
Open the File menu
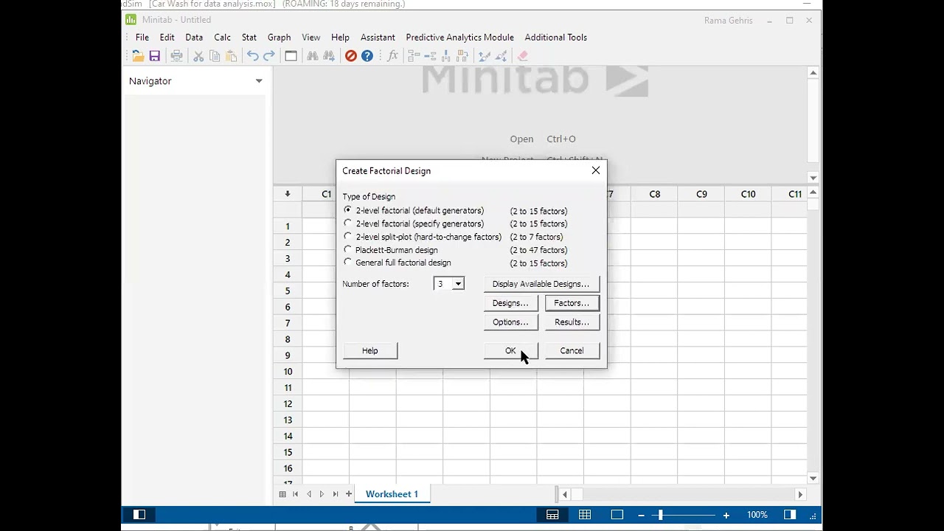point(142,37)
